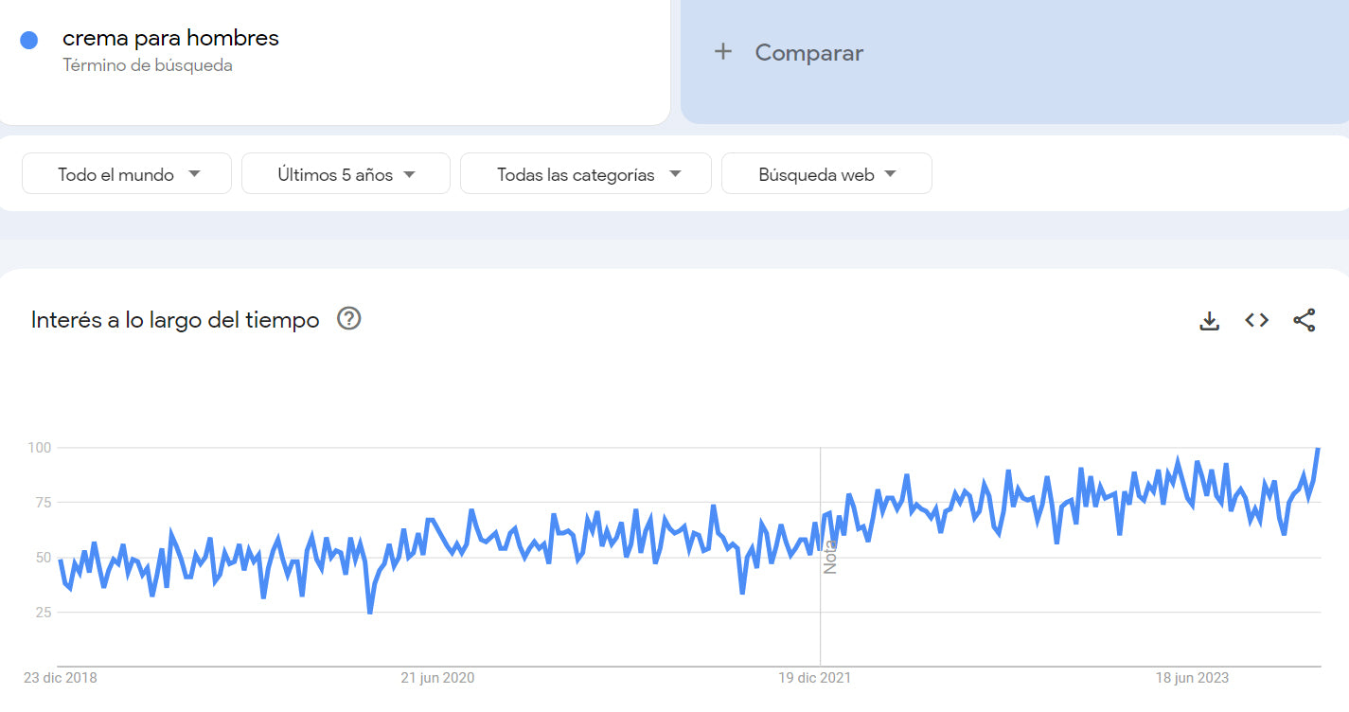The width and height of the screenshot is (1349, 712).
Task: Download the interest over time CSV
Action: tap(1209, 321)
